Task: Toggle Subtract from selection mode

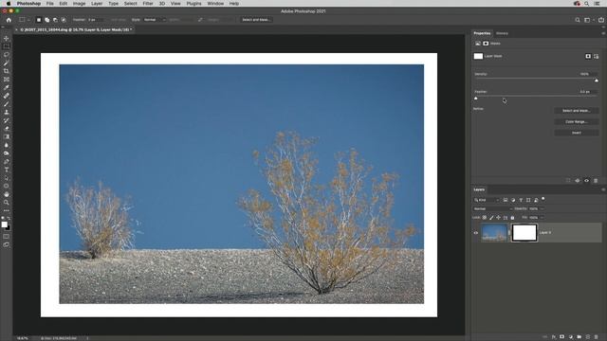Action: click(55, 20)
